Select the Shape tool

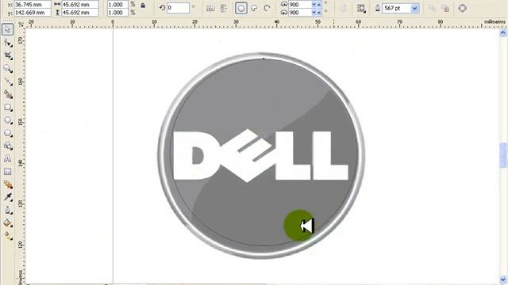pyautogui.click(x=7, y=43)
